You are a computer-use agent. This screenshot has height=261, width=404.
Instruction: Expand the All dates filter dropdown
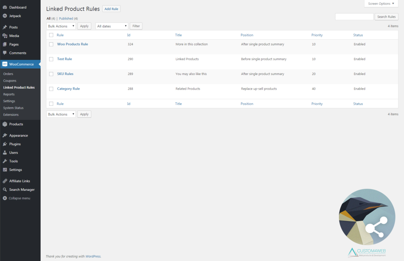tap(112, 26)
